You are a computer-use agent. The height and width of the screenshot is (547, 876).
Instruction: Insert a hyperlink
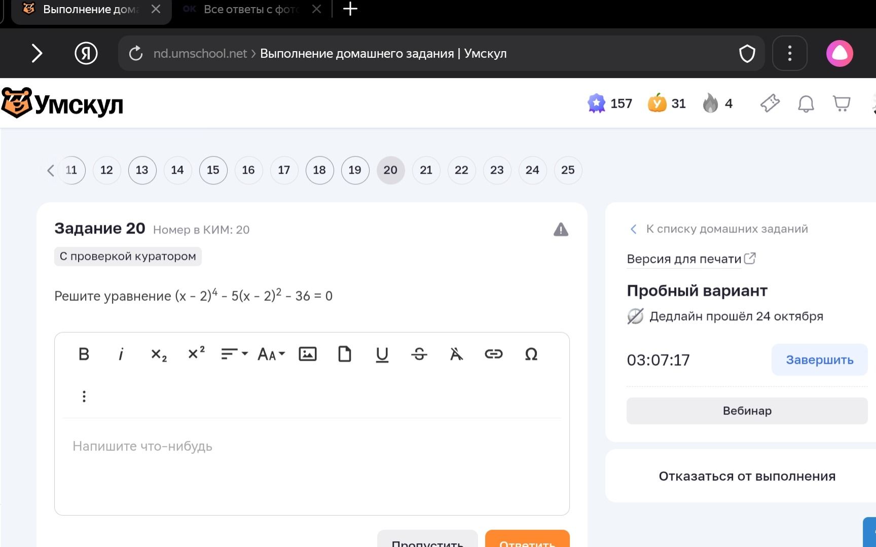494,354
